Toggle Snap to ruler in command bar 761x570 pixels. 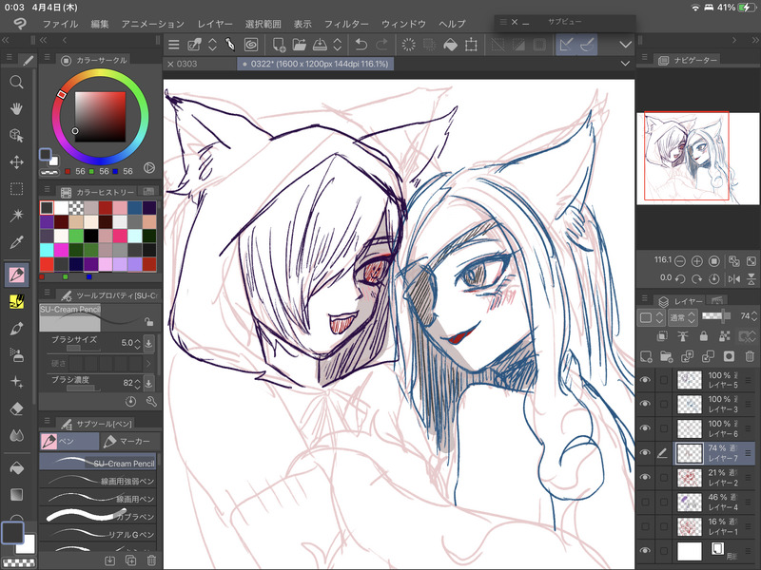(566, 45)
